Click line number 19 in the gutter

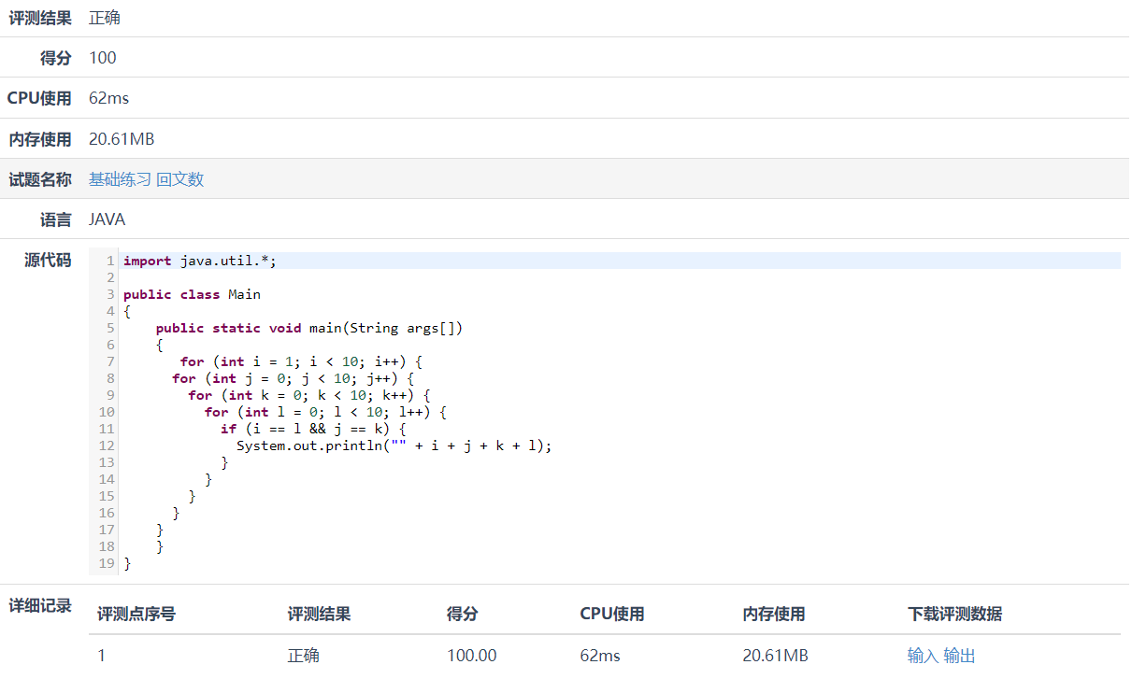pyautogui.click(x=107, y=563)
